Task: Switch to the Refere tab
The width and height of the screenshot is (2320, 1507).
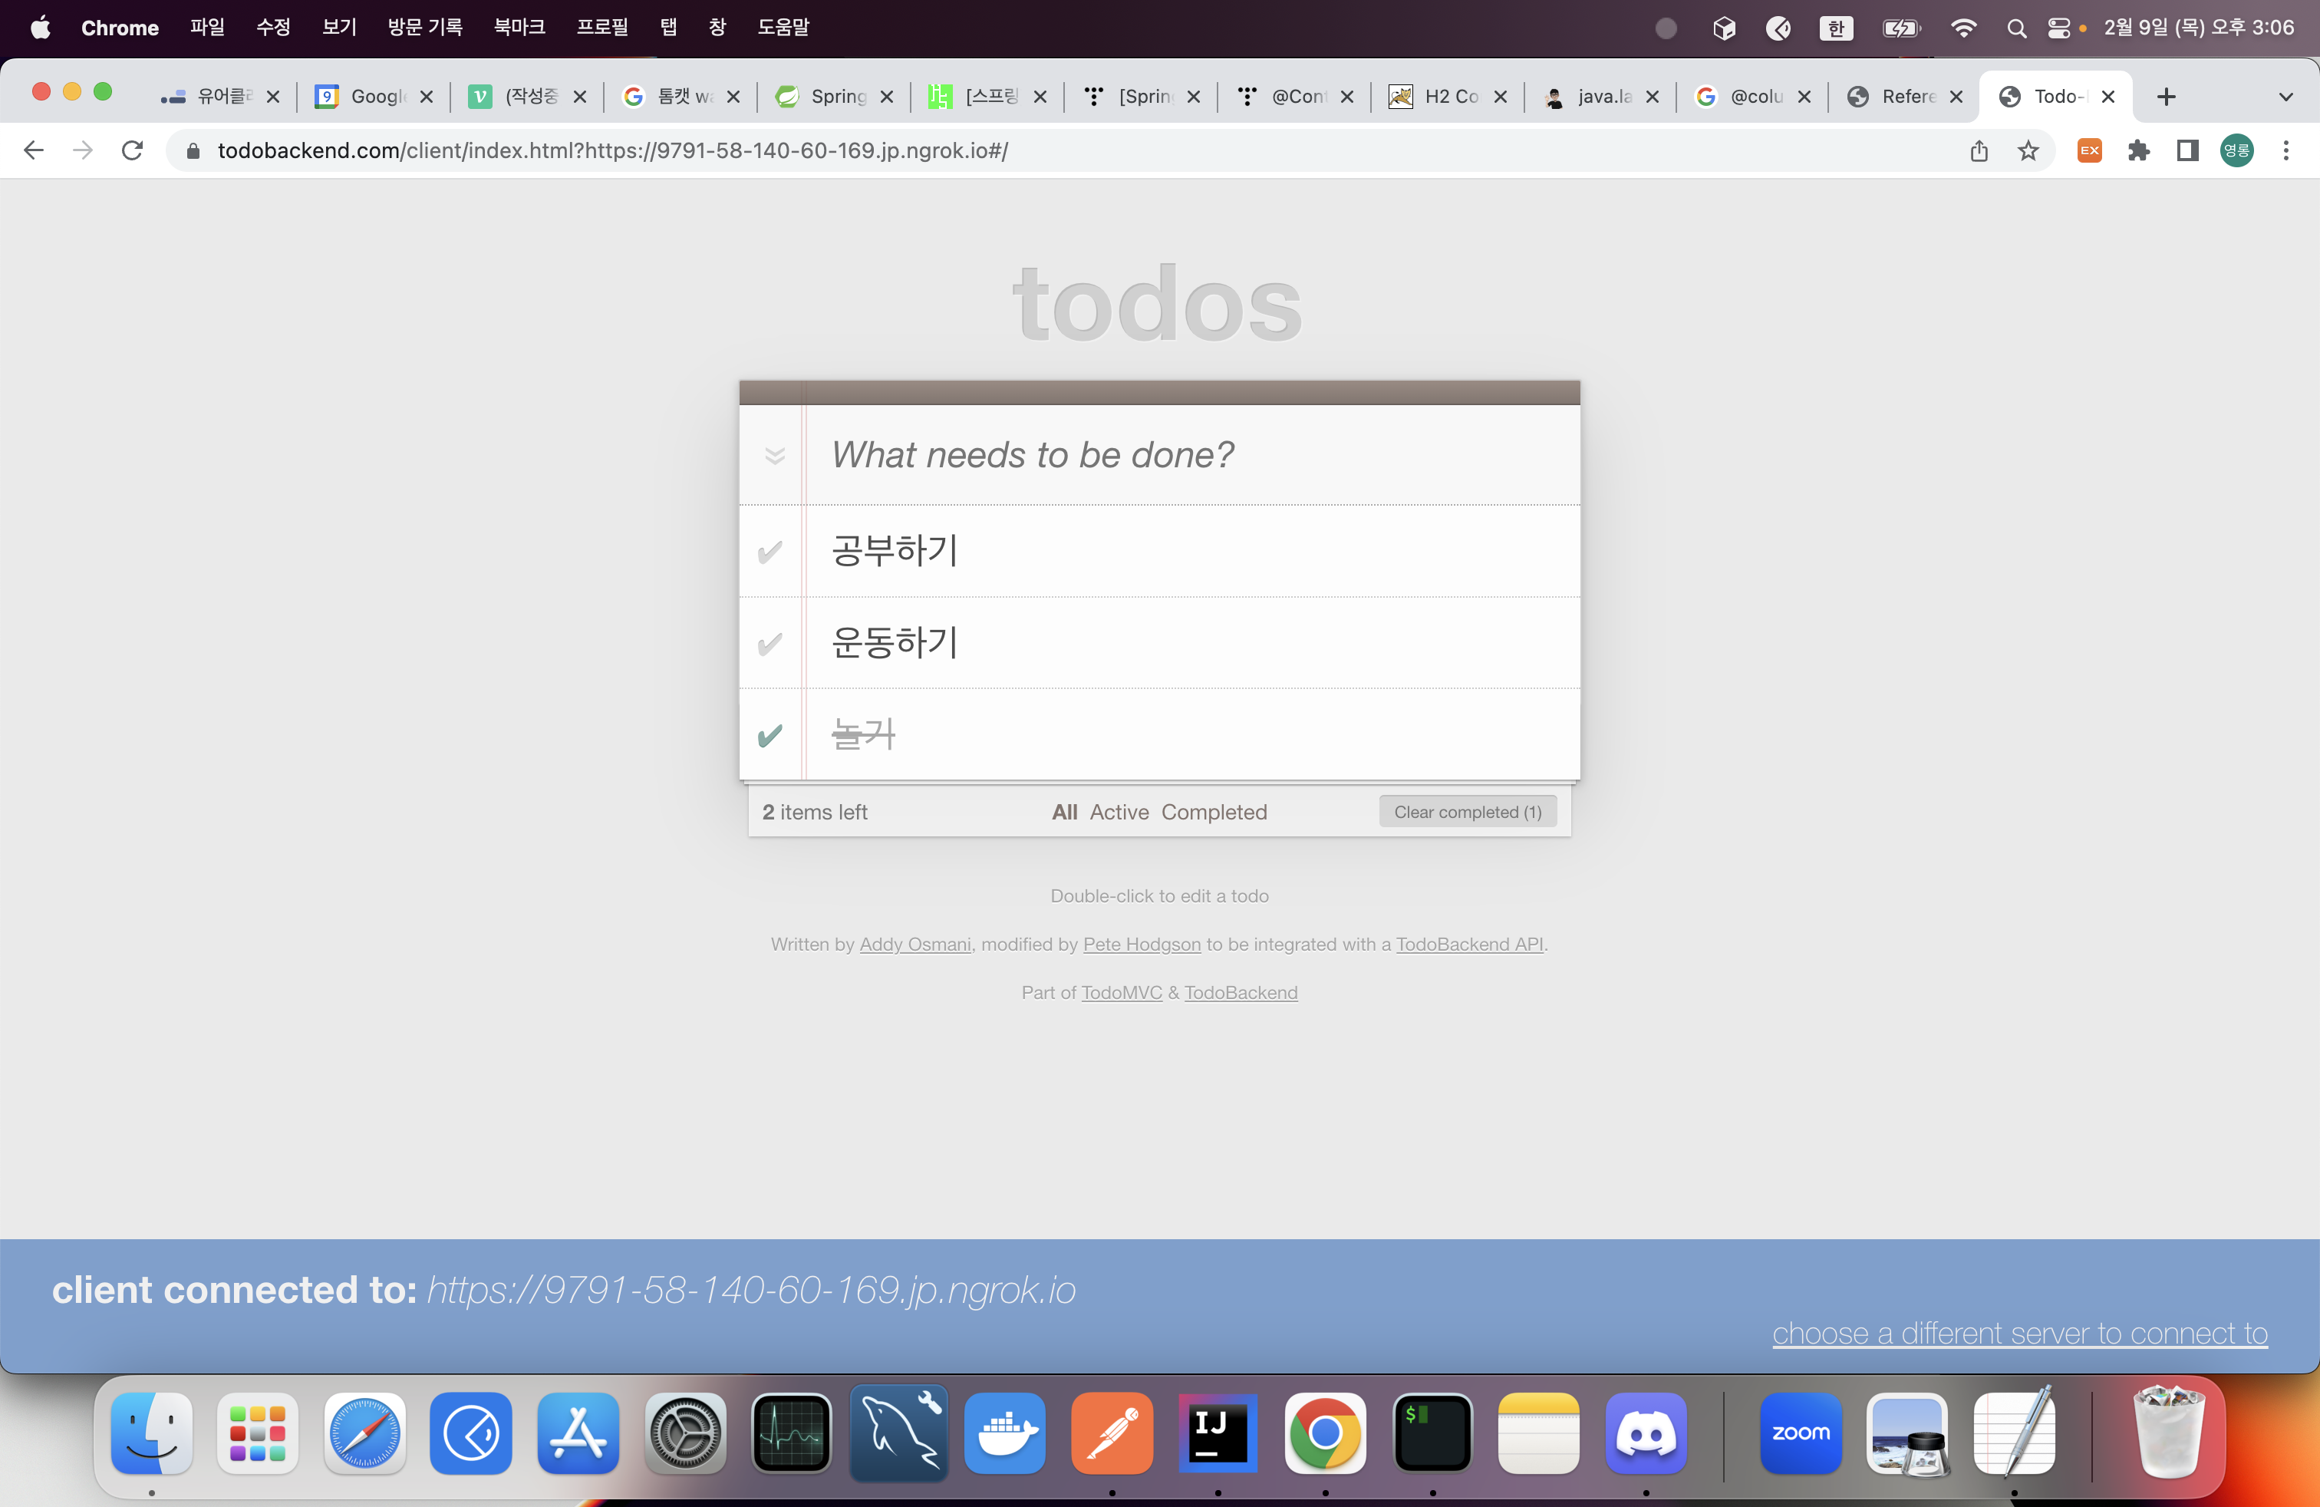Action: click(1903, 95)
